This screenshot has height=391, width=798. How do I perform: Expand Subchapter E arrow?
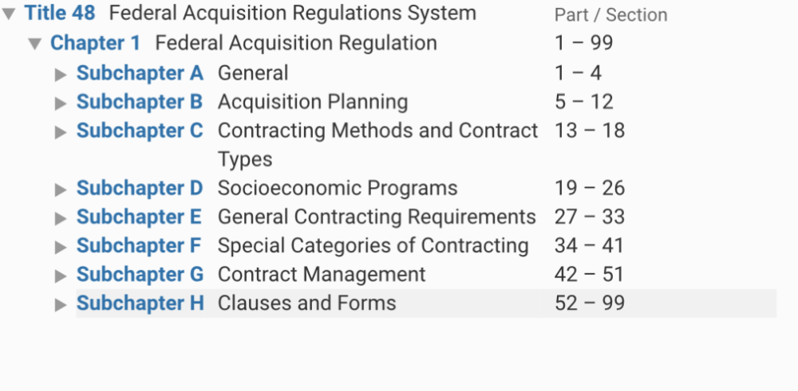coord(61,218)
